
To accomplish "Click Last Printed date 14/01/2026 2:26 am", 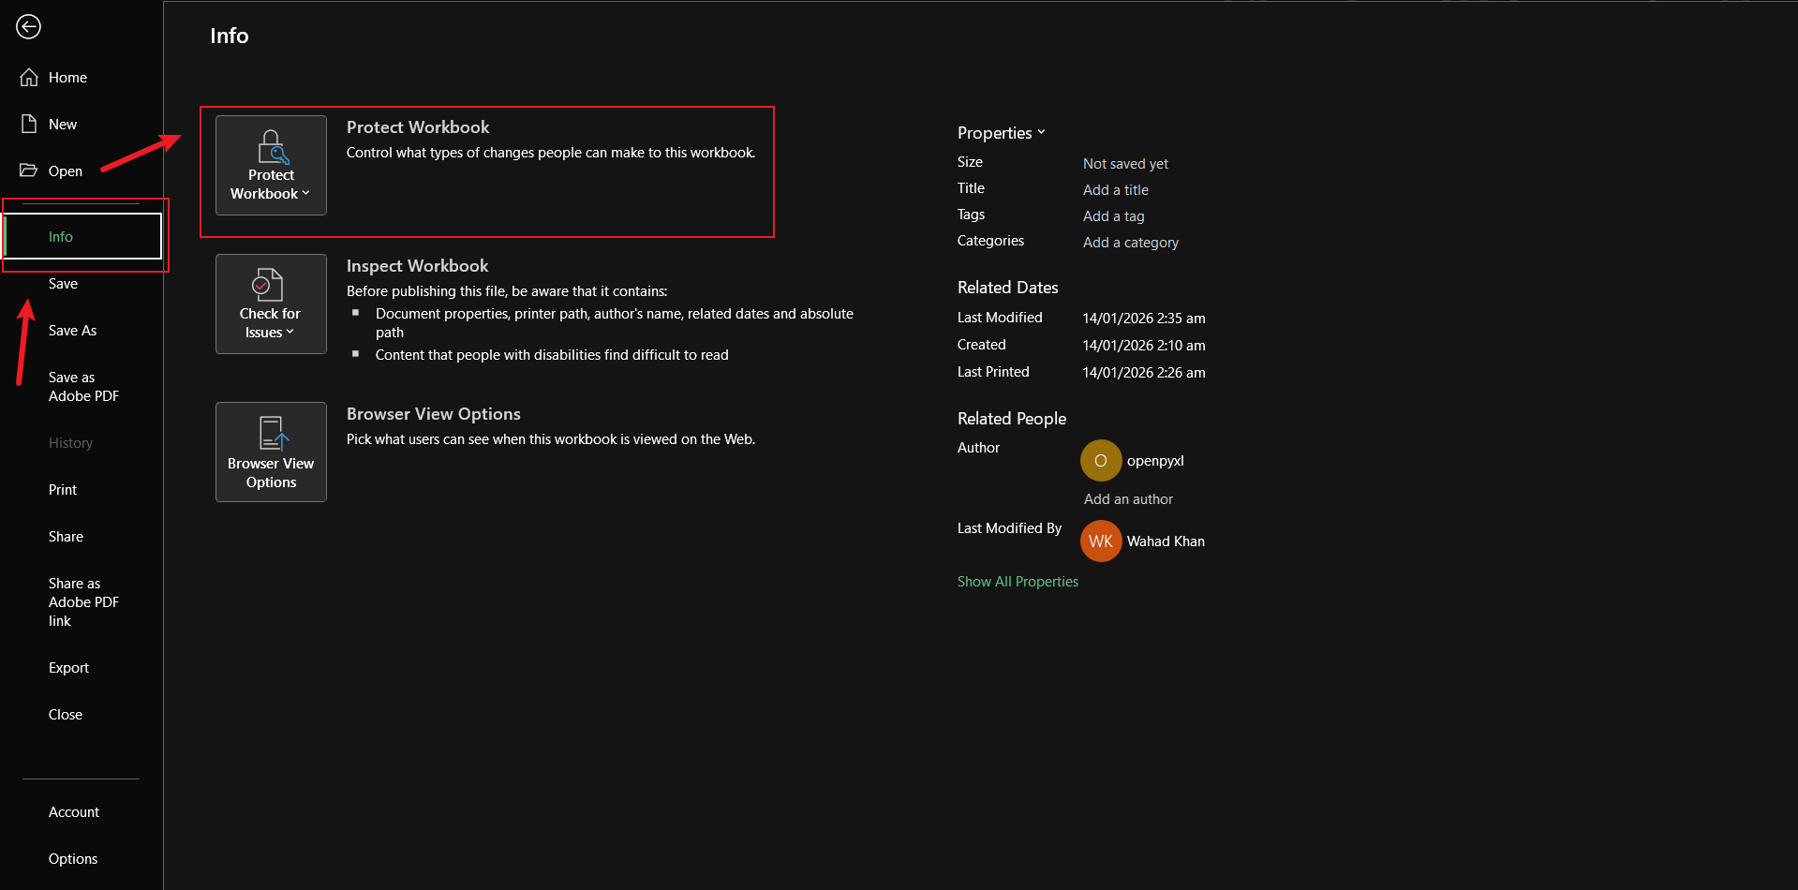I will (x=1144, y=373).
